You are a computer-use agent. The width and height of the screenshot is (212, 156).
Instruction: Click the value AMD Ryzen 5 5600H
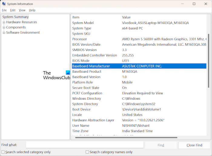[137, 39]
